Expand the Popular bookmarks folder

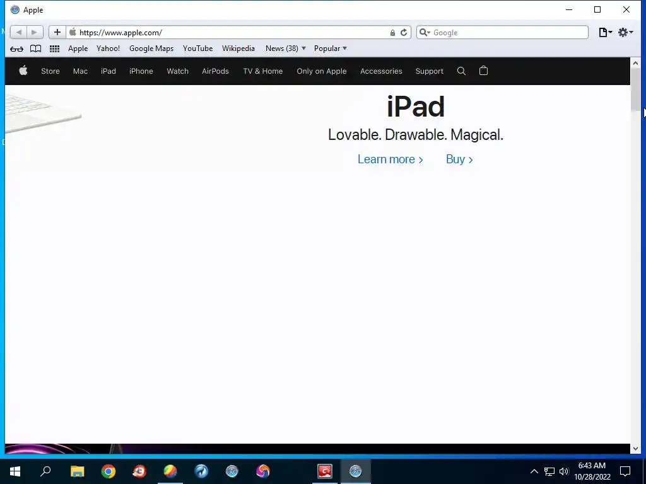tap(330, 49)
